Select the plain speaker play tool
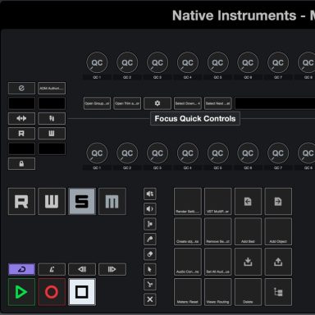315x315 pixels. [x=150, y=209]
